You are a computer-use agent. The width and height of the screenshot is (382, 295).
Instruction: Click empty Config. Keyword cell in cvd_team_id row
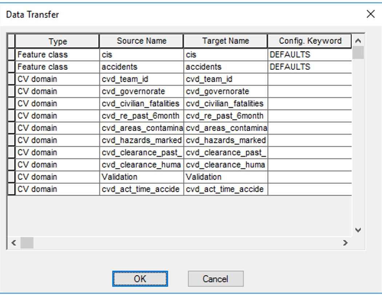(310, 79)
